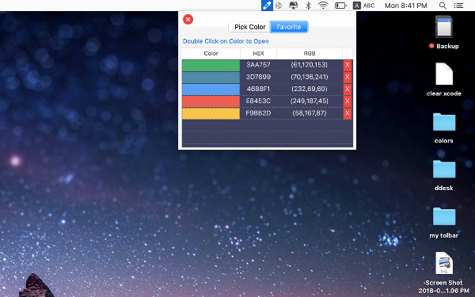Viewport: 475px width, 297px height.
Task: Click the Wi-Fi status icon
Action: coord(323,6)
